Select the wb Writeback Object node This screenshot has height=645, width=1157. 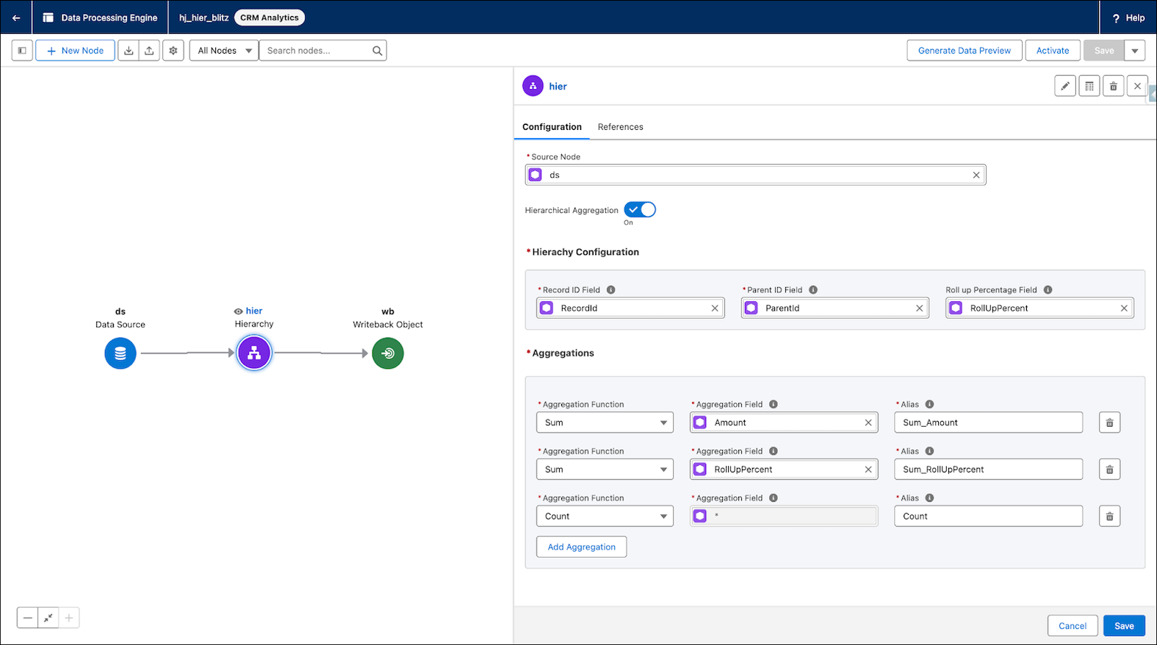(388, 353)
